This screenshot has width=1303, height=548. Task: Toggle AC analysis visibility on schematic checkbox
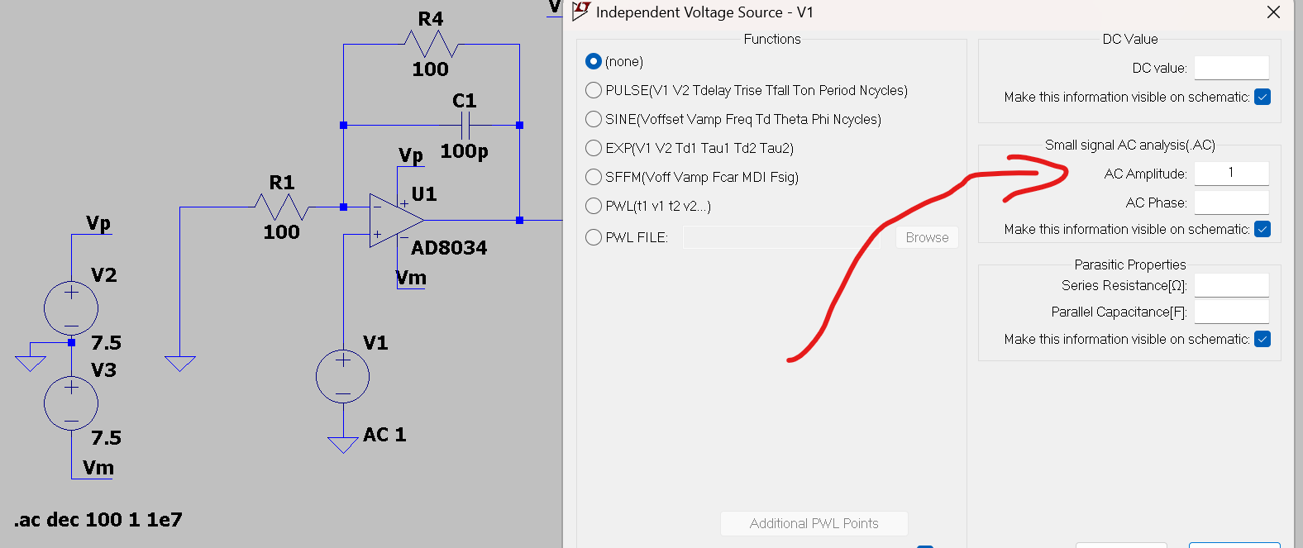pyautogui.click(x=1262, y=229)
